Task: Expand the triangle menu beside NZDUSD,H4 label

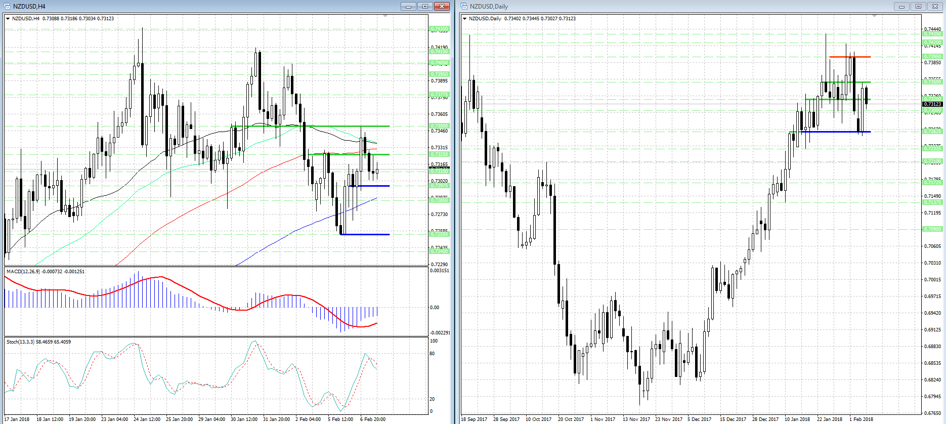Action: coord(8,19)
